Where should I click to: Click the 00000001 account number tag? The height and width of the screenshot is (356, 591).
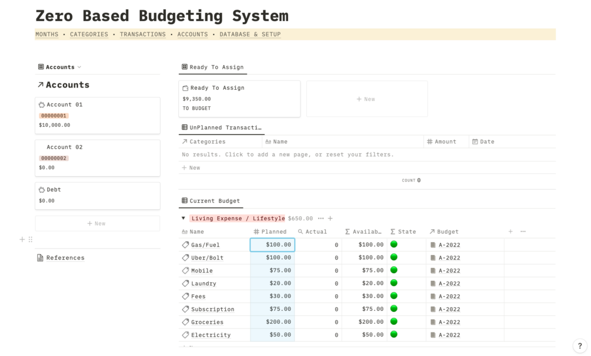[x=54, y=116]
